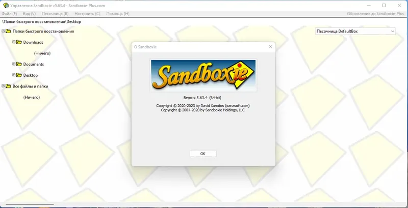Click folder icon beside Все файлы и папки
This screenshot has height=208, width=408.
8,86
